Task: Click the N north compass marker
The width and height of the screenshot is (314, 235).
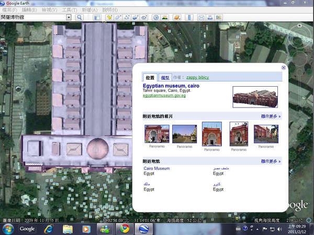Action: coord(299,26)
